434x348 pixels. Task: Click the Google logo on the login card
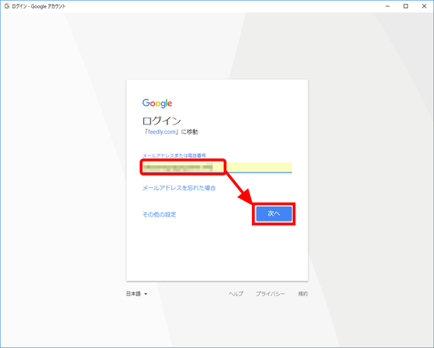(x=157, y=103)
